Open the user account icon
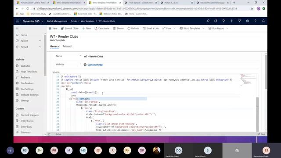This screenshot has width=281, height=158. click(263, 21)
